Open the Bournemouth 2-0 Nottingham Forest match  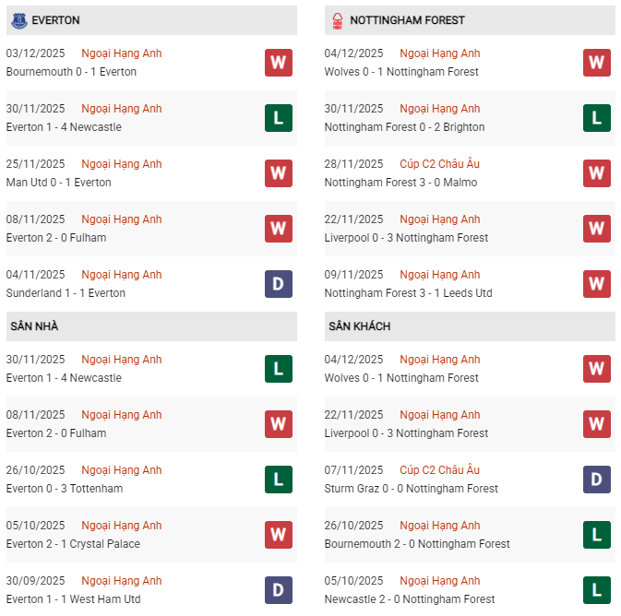[417, 544]
